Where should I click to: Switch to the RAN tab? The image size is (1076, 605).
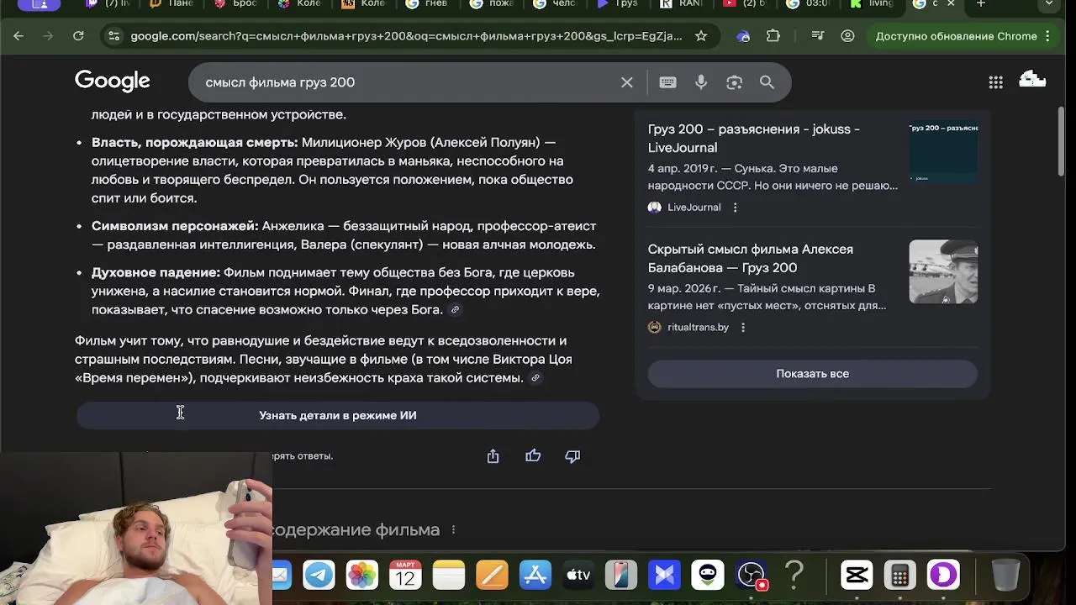[683, 4]
